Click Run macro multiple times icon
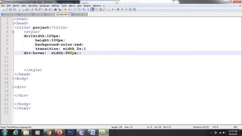 click(130, 9)
